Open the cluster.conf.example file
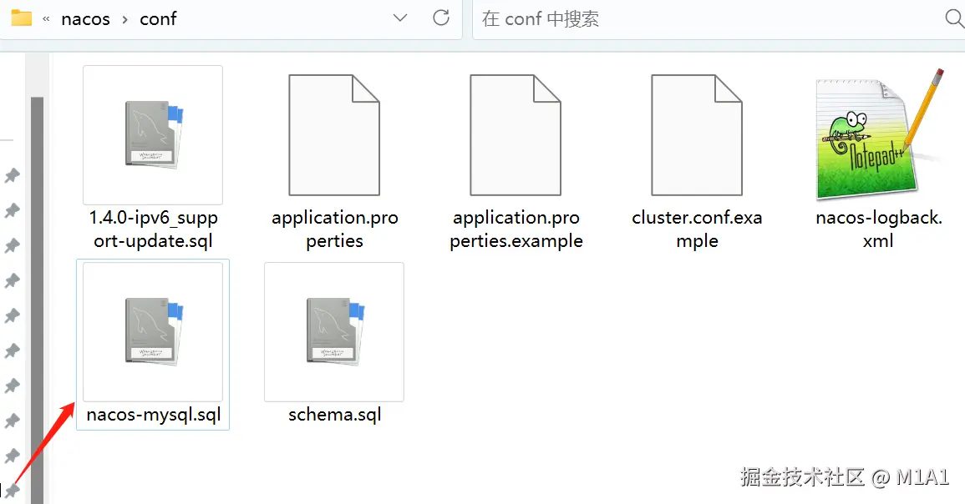The height and width of the screenshot is (504, 965). pos(697,134)
